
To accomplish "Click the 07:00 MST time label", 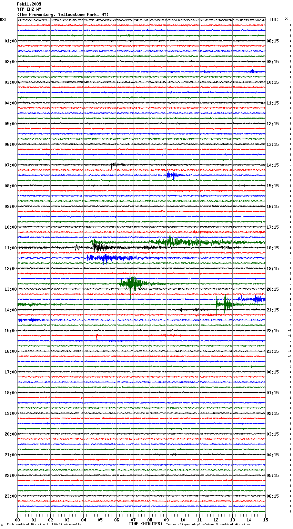I will [x=11, y=165].
